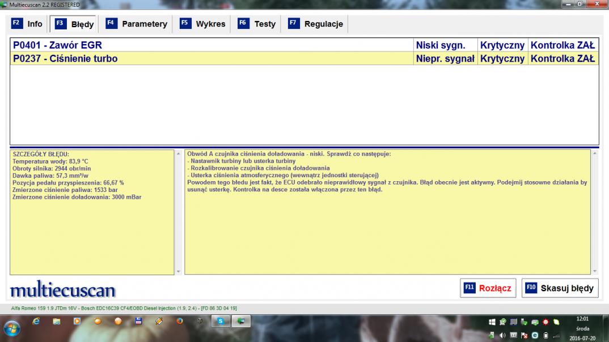Click down arrow of error details scrollbar
The image size is (609, 342).
tap(178, 271)
